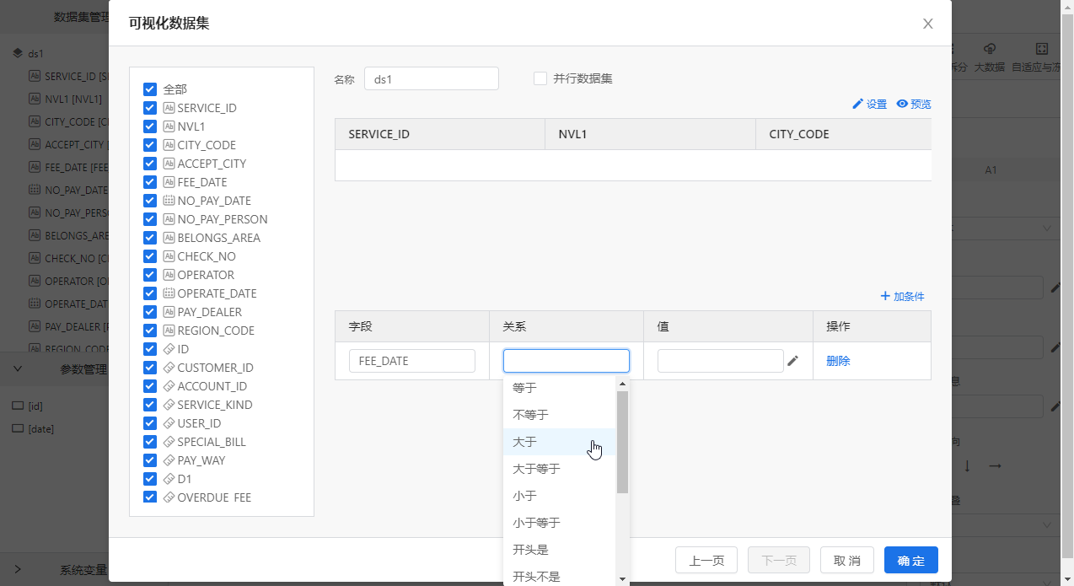Click the number icon of USER_ID

coord(169,423)
